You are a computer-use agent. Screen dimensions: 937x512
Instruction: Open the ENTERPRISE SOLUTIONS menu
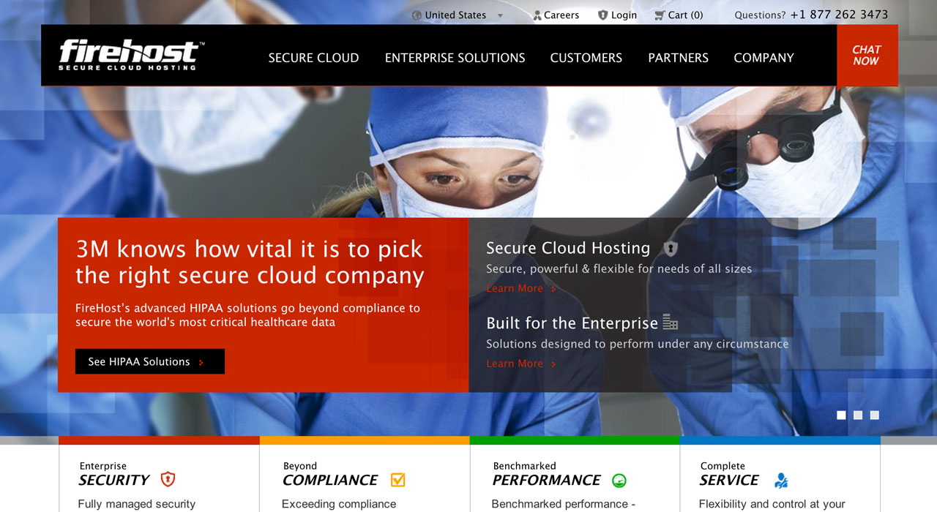[455, 58]
